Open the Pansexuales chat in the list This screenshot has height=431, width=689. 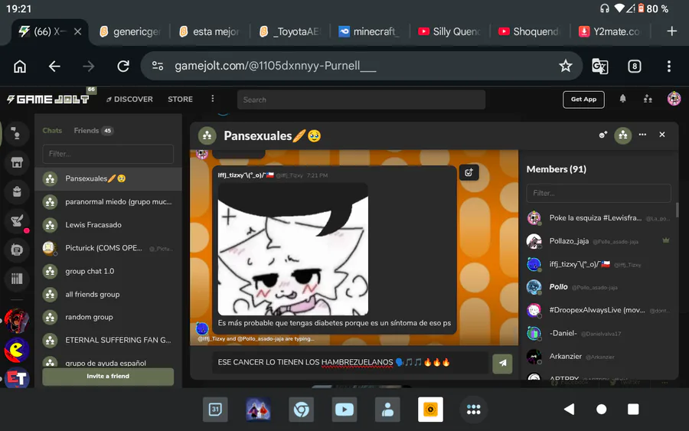(x=108, y=179)
